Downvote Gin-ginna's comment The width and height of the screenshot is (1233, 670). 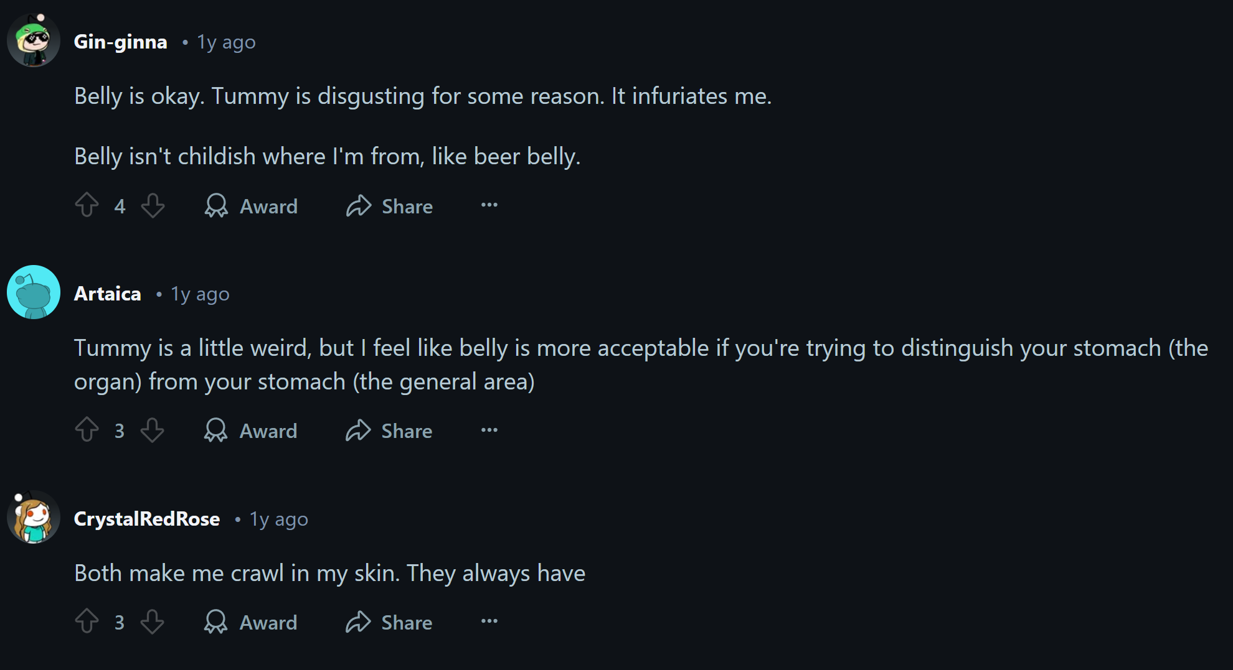(153, 205)
